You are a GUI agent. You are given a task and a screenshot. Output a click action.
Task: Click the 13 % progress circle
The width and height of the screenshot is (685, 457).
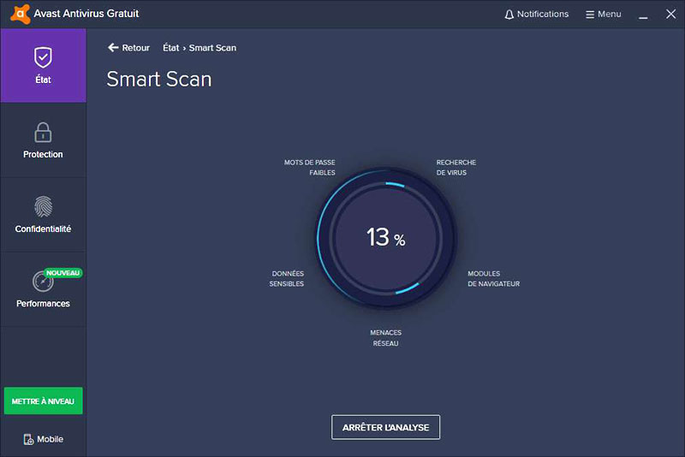[x=386, y=238]
